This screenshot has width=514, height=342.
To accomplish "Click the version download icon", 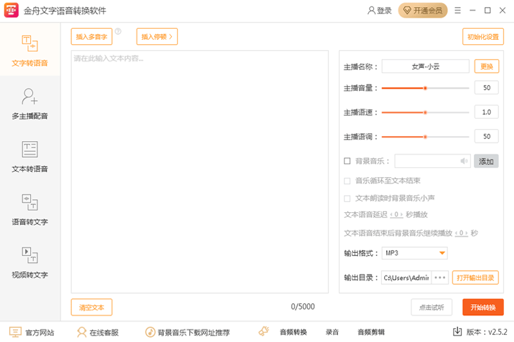I will point(457,332).
